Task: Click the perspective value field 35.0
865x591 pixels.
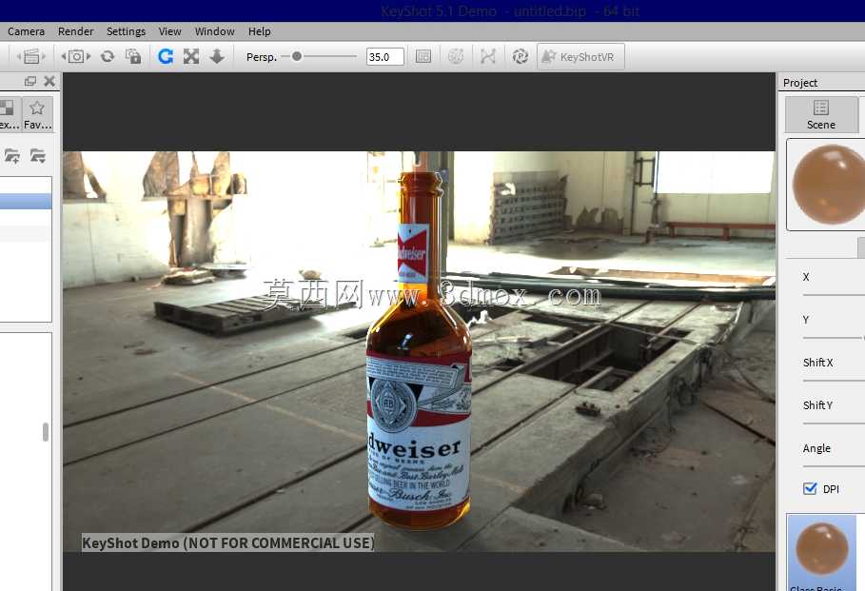Action: (384, 57)
